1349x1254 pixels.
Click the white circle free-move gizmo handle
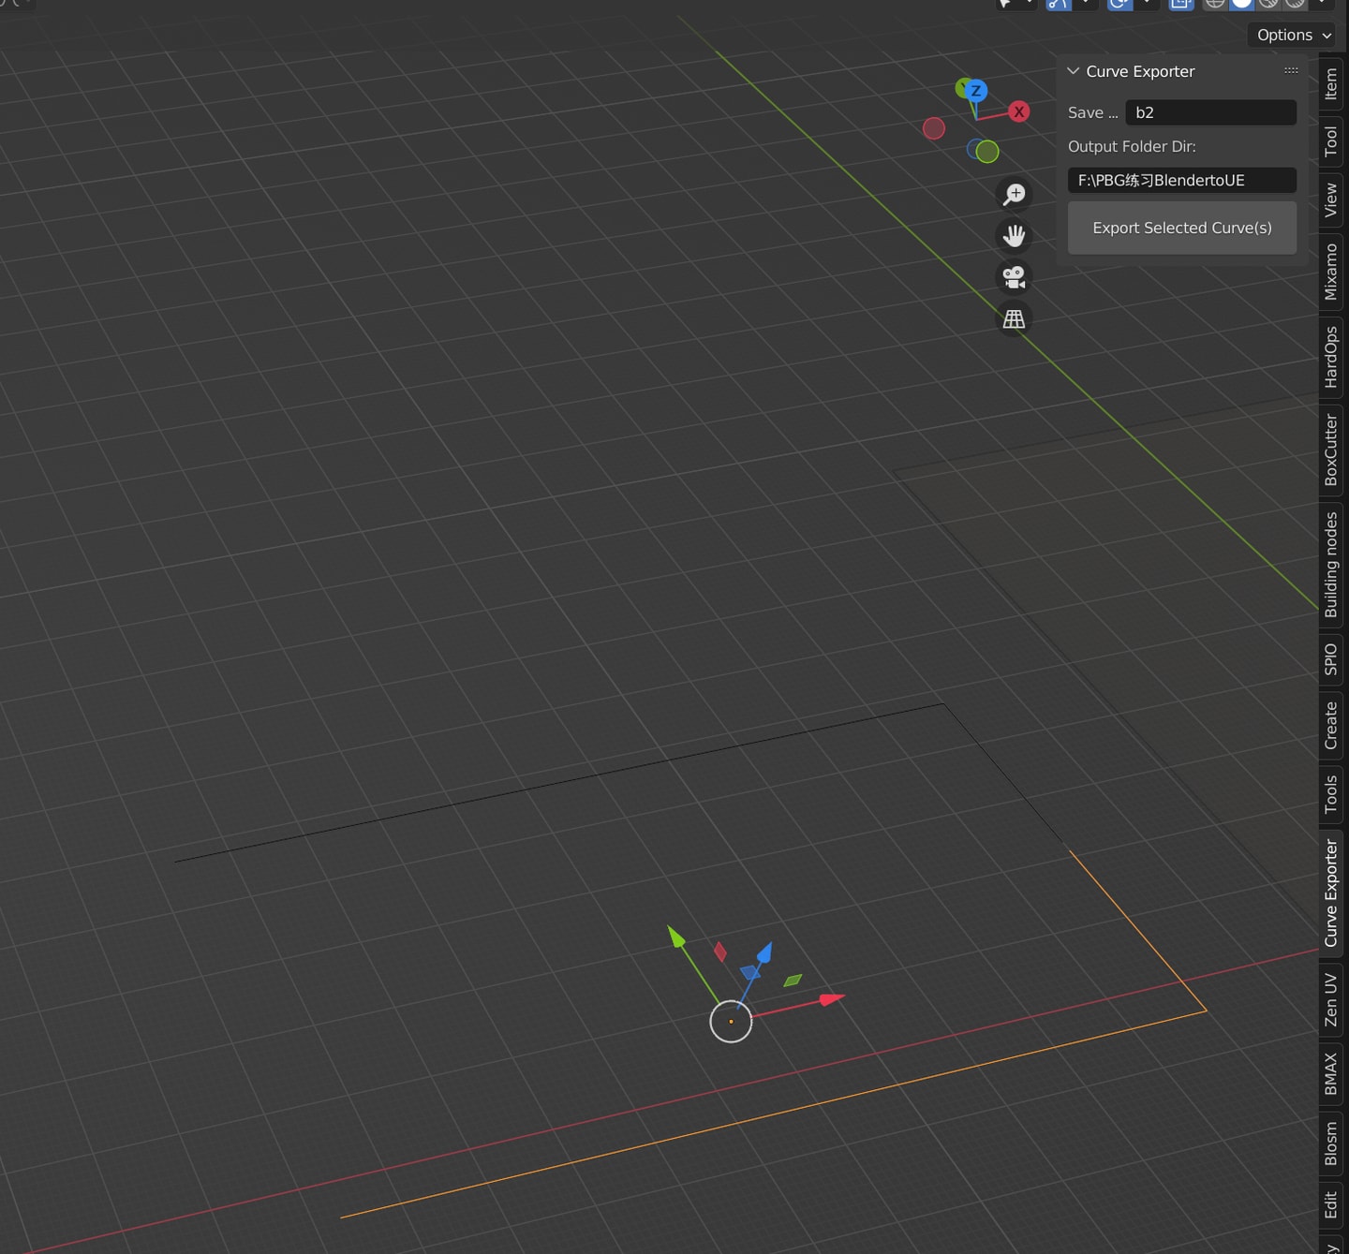731,1021
